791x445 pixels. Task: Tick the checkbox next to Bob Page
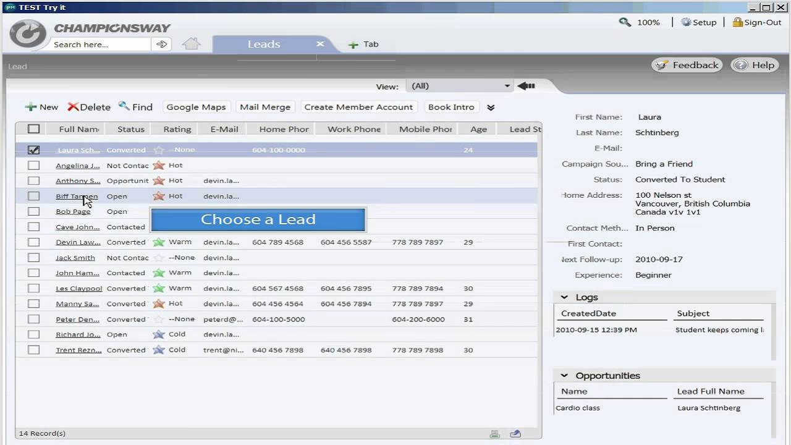tap(33, 211)
